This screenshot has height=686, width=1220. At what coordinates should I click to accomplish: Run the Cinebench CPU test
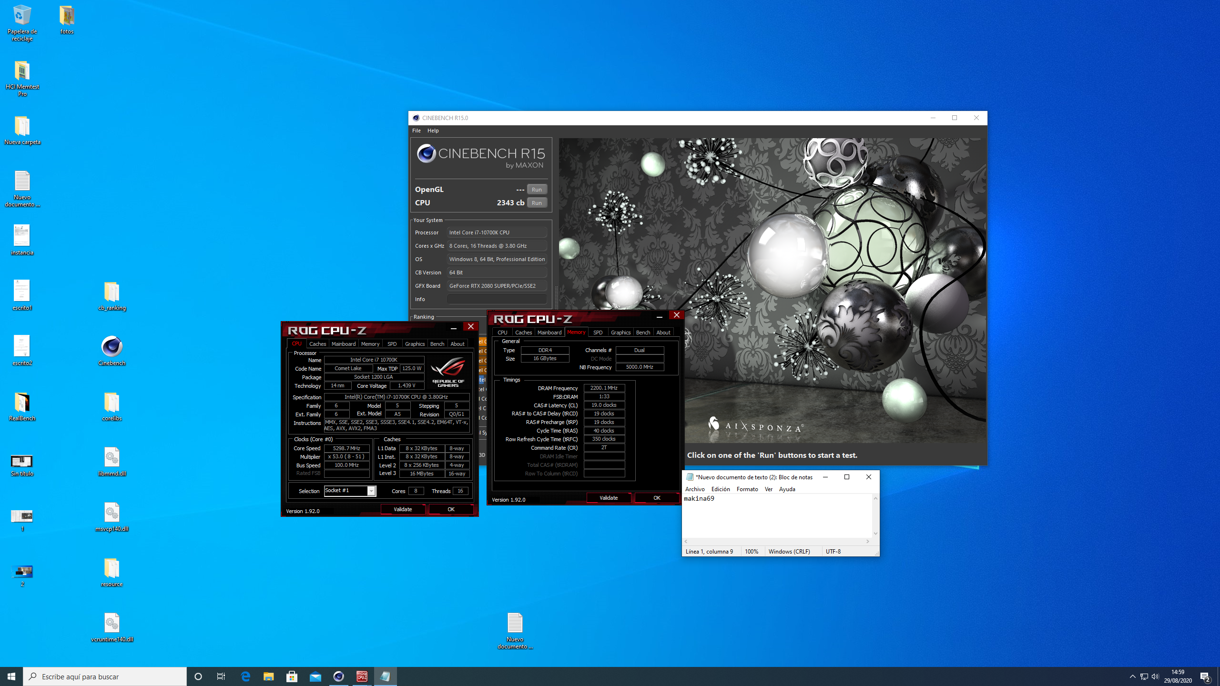(x=537, y=203)
